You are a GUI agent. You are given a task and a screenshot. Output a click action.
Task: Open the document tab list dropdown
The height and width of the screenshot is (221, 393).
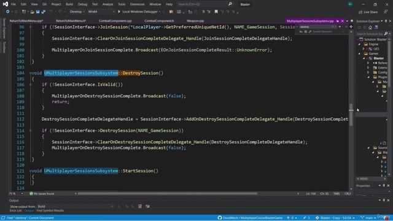347,21
